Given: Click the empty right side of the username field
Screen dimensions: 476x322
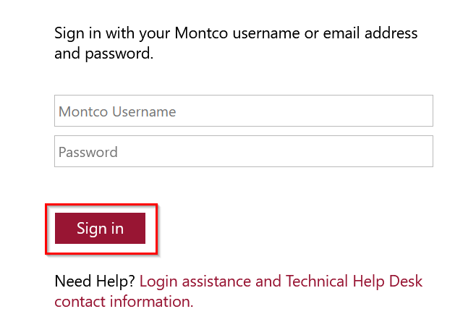Looking at the screenshot, I should (334, 111).
